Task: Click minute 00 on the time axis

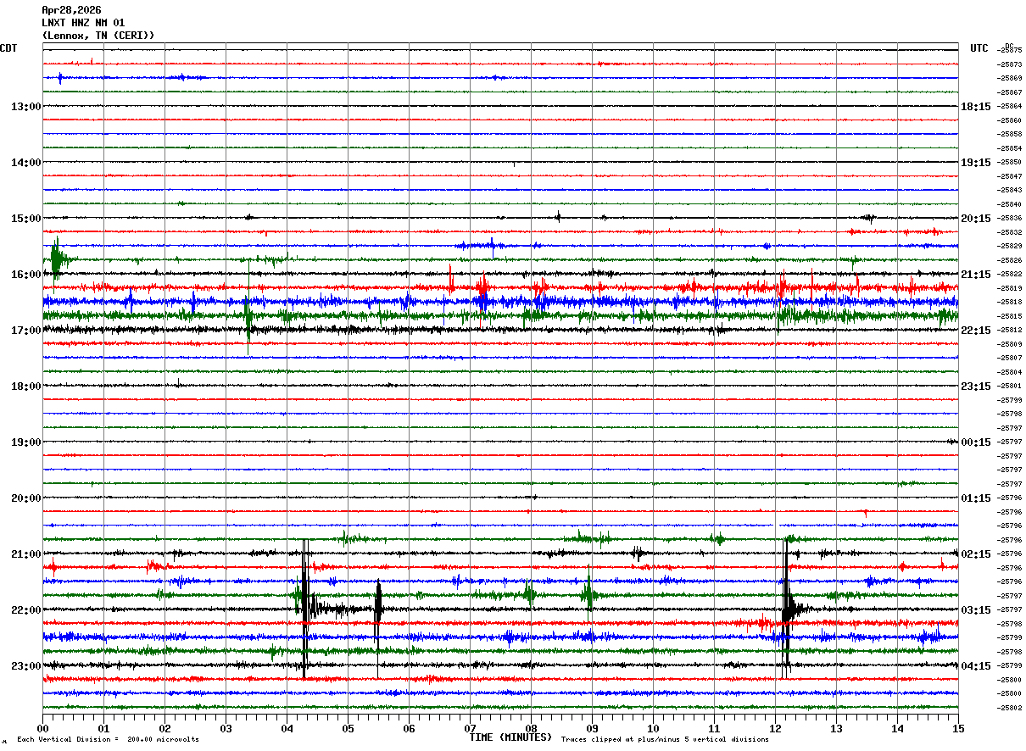Action: (42, 728)
